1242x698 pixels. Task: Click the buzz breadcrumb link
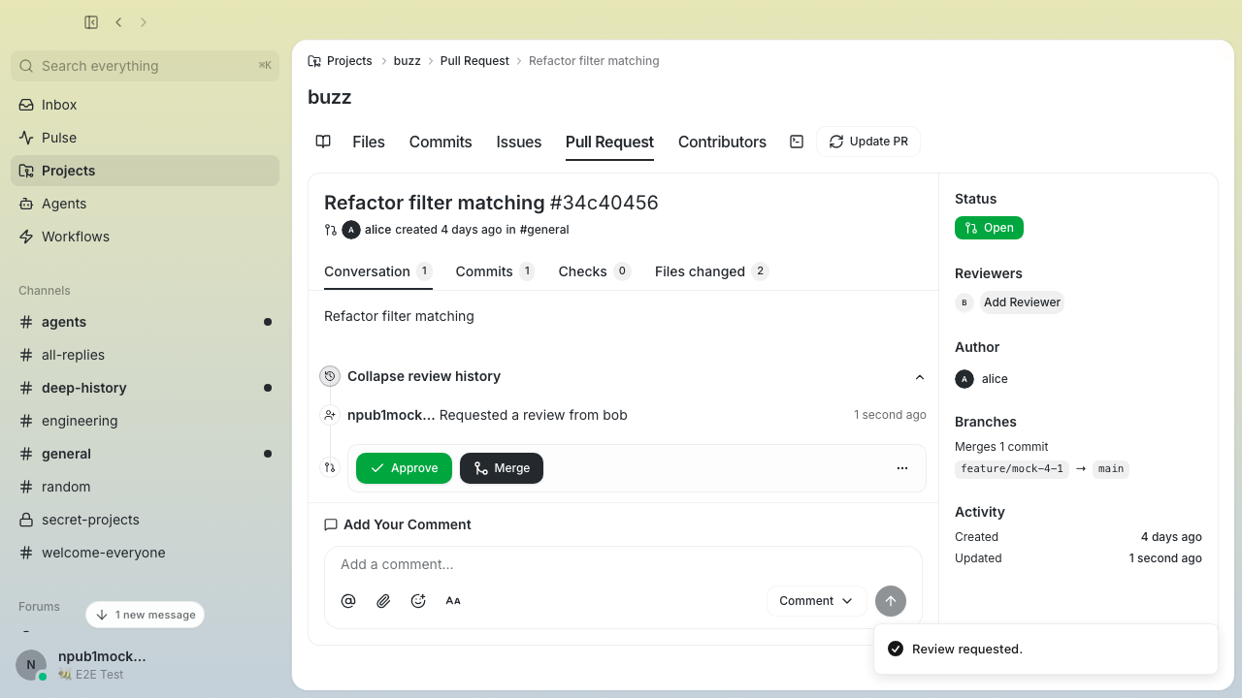(408, 61)
